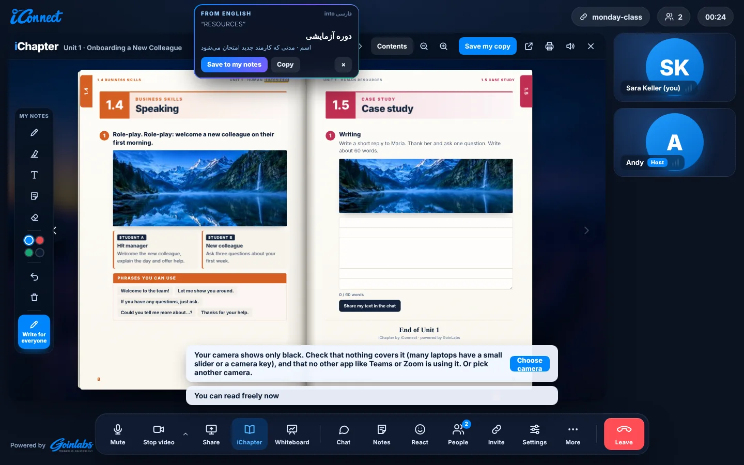Viewport: 744px width, 465px height.
Task: Save translation to my notes
Action: click(234, 65)
